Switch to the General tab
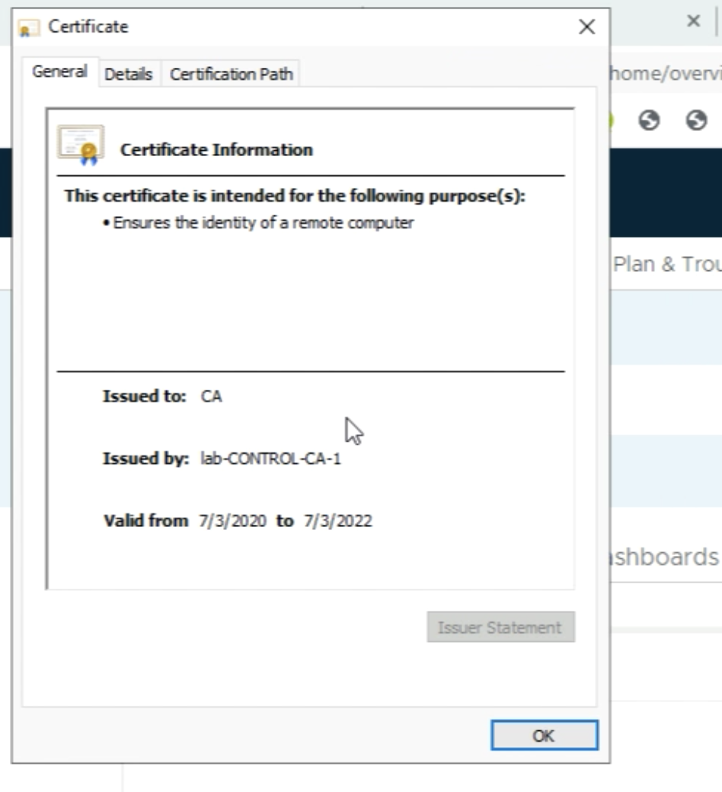Viewport: 722px width, 792px height. click(x=59, y=72)
